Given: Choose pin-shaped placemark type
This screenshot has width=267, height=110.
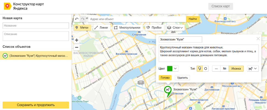Looking at the screenshot, I should pyautogui.click(x=200, y=69).
